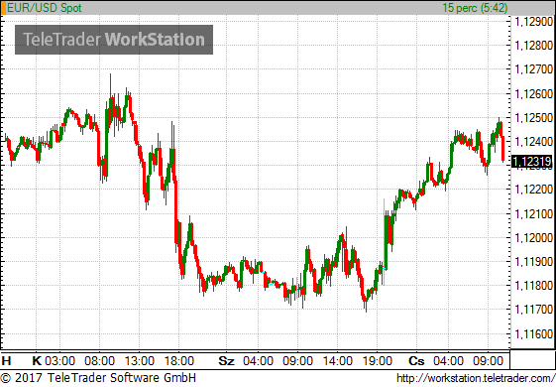The image size is (556, 387).
Task: Click the current price tag 1,12319
Action: [x=531, y=162]
